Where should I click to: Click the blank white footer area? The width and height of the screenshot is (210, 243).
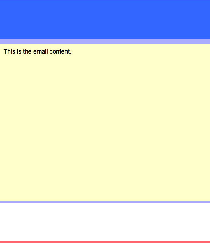click(105, 222)
